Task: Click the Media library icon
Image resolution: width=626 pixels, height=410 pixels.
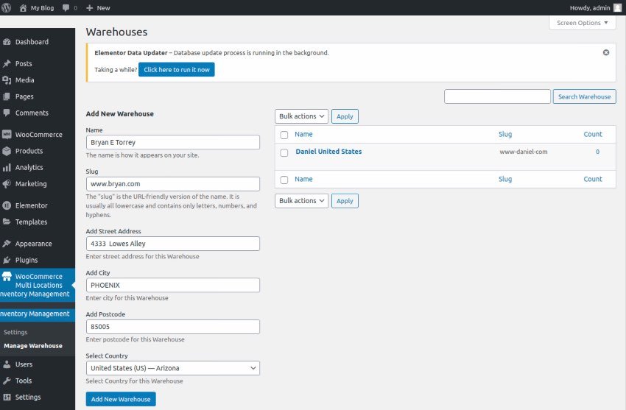Action: pos(7,79)
